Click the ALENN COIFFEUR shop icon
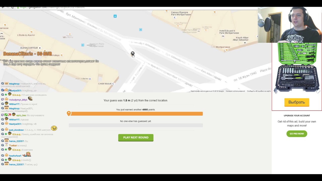The image size is (322, 181). 40,48
